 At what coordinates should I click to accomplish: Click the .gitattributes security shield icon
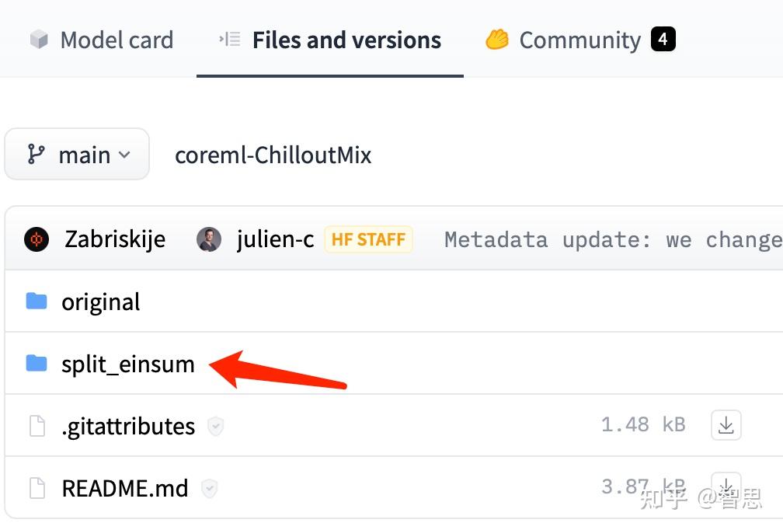(215, 426)
